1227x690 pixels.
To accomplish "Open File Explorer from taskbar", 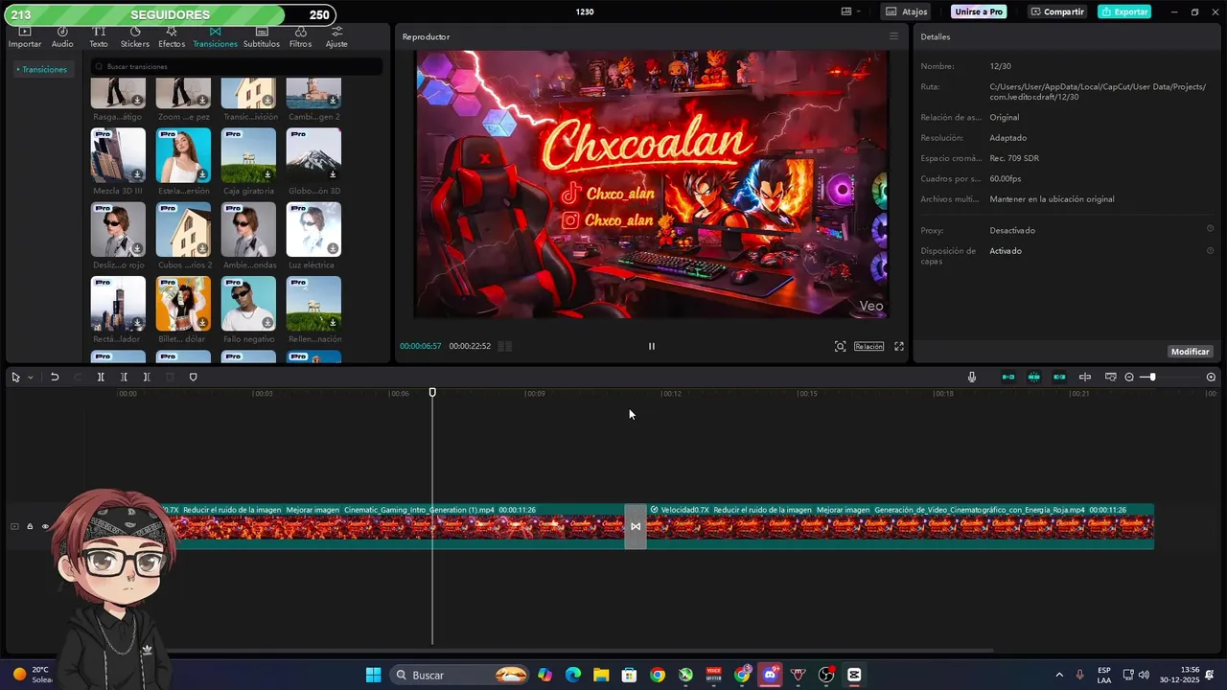I will click(x=601, y=675).
